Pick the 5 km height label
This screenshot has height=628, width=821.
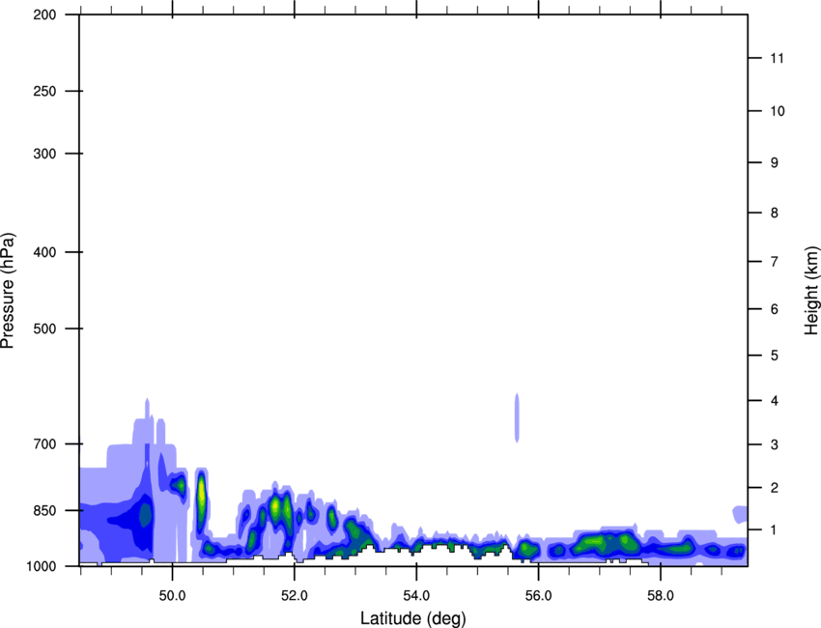(775, 356)
